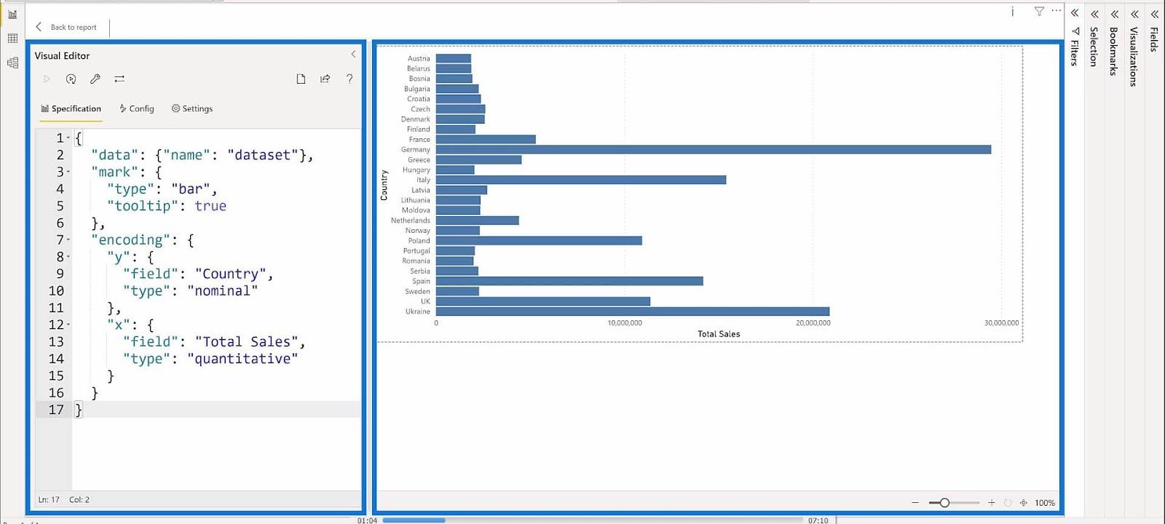Screen dimensions: 1165x524
Task: Fold the "x" block at line 12
Action: point(68,325)
